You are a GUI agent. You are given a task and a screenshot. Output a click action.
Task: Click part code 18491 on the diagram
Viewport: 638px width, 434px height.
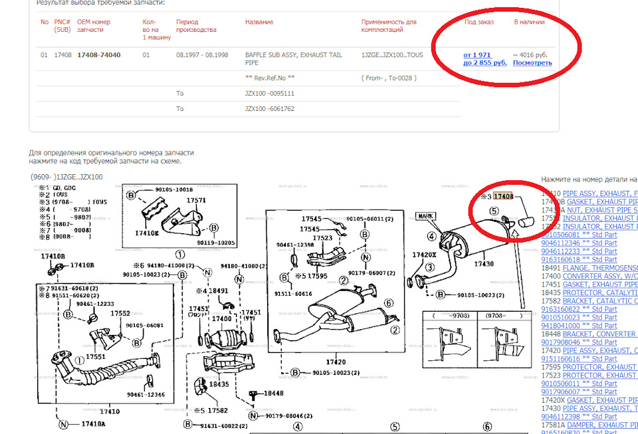(219, 291)
